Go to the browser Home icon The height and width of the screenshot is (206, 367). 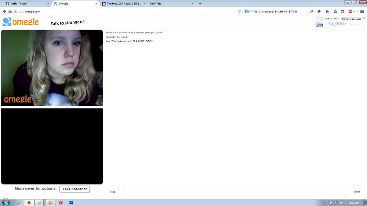327,11
